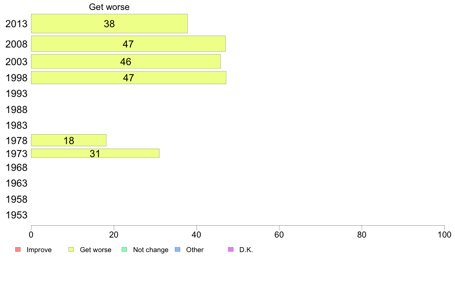The width and height of the screenshot is (455, 282).
Task: Click the Get worse yellow legend swatch
Action: coord(71,249)
